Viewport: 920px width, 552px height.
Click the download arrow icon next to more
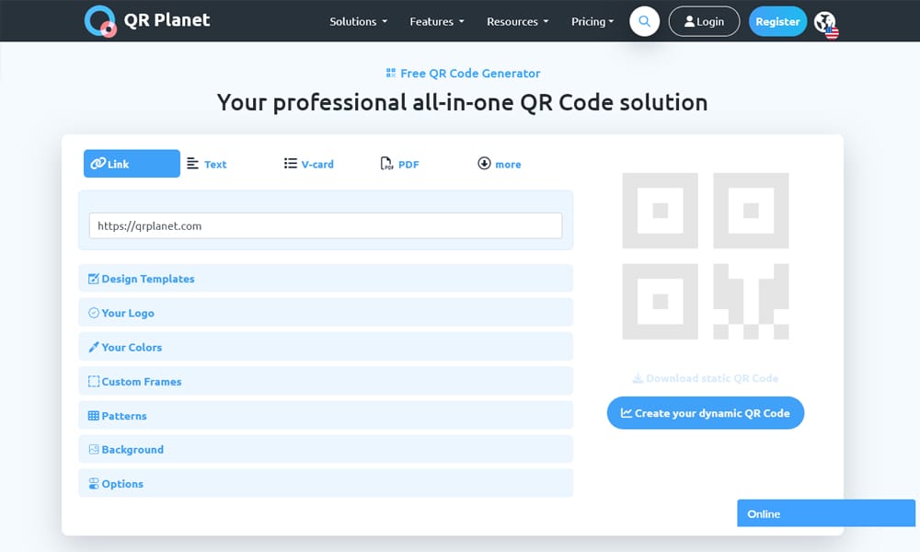pyautogui.click(x=484, y=163)
